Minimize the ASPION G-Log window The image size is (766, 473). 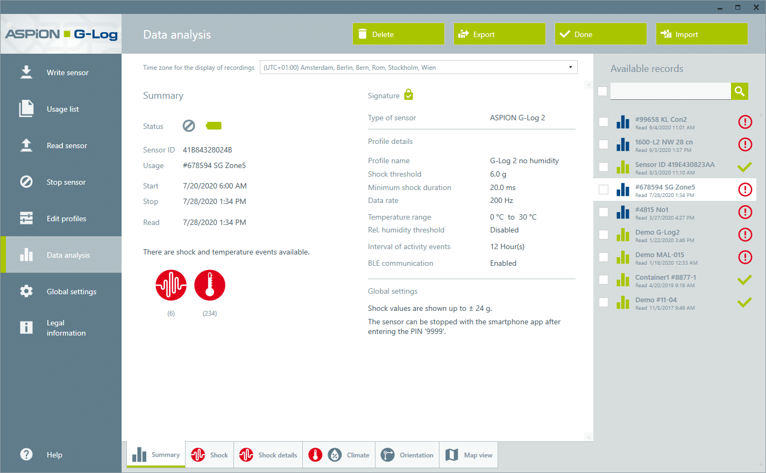[720, 8]
